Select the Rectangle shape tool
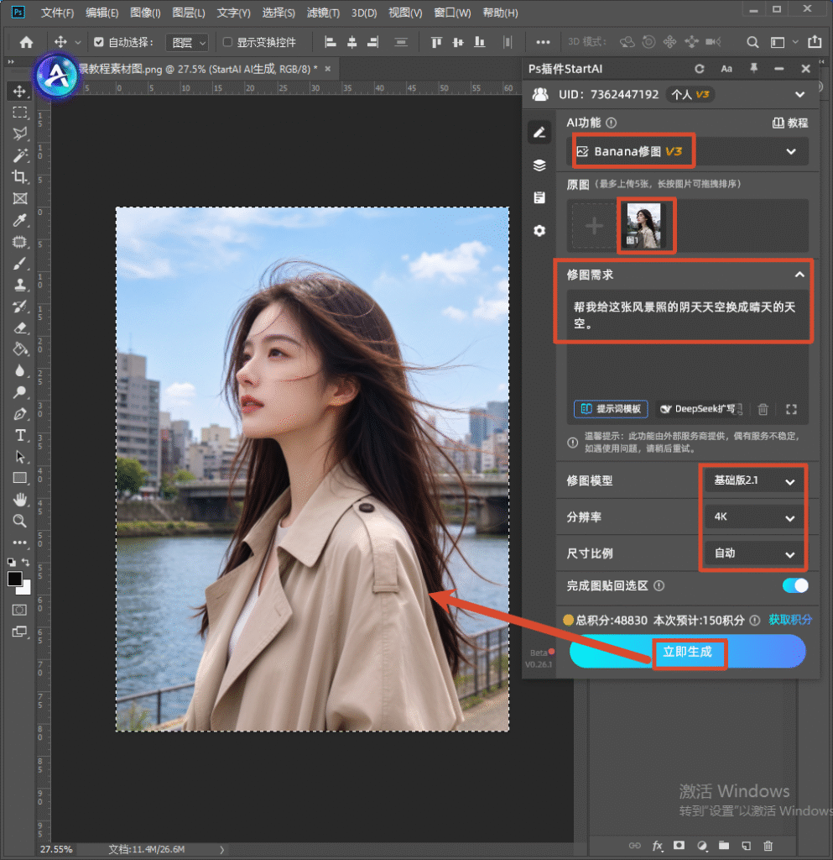Image resolution: width=833 pixels, height=860 pixels. click(20, 478)
